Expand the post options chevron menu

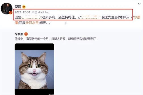(139, 4)
